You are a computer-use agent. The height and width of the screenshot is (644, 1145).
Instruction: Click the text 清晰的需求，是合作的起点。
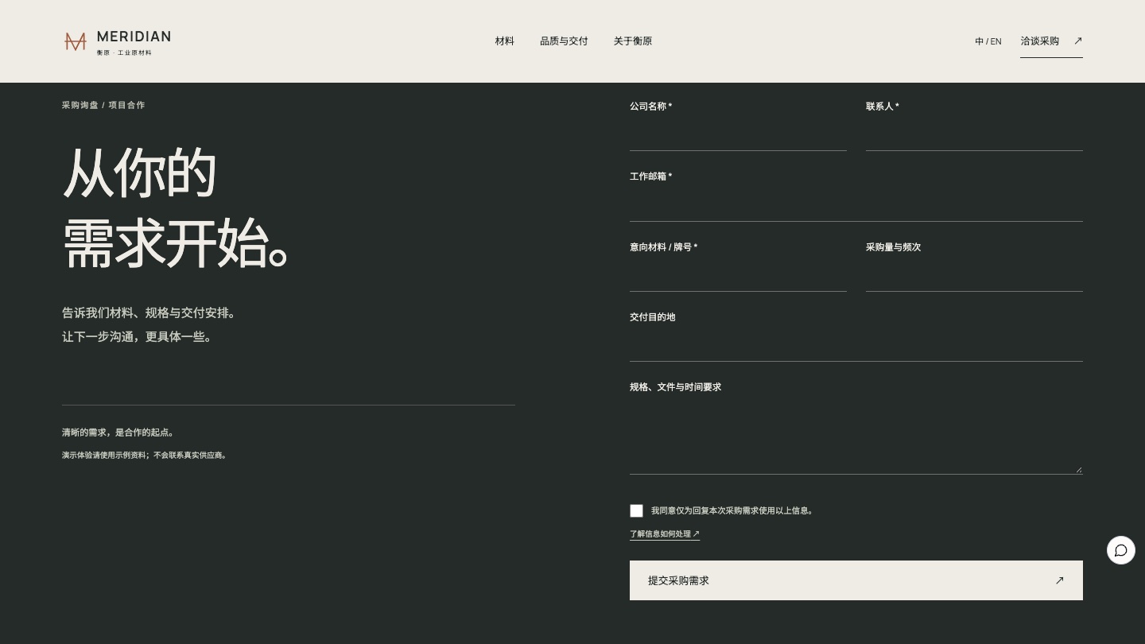[118, 433]
